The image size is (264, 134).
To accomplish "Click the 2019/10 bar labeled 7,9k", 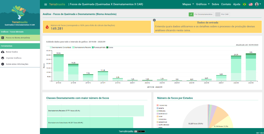I will [88, 78].
